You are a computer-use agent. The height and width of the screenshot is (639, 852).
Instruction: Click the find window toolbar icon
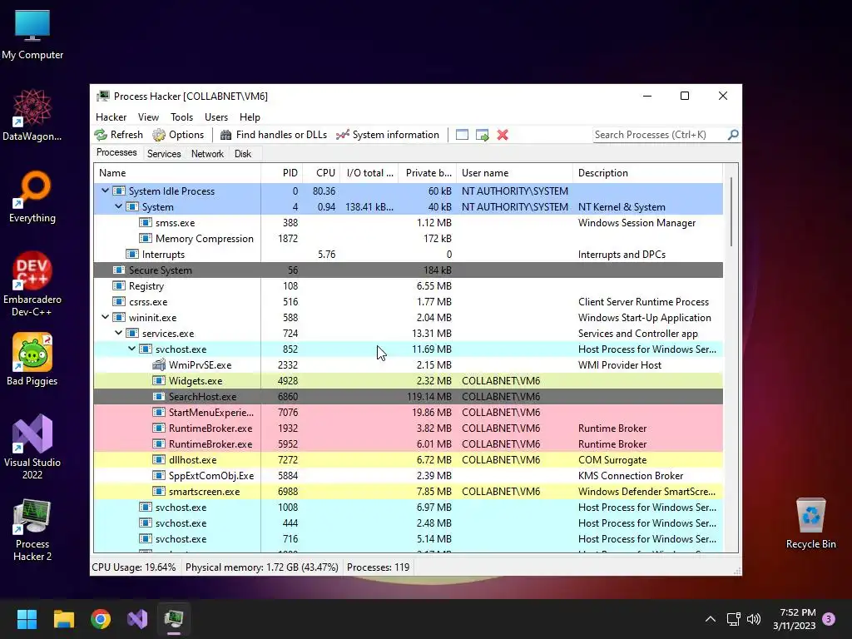click(462, 135)
